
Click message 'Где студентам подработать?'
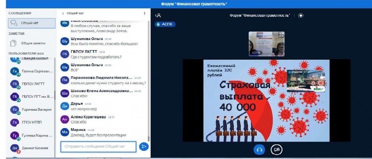click(x=96, y=57)
